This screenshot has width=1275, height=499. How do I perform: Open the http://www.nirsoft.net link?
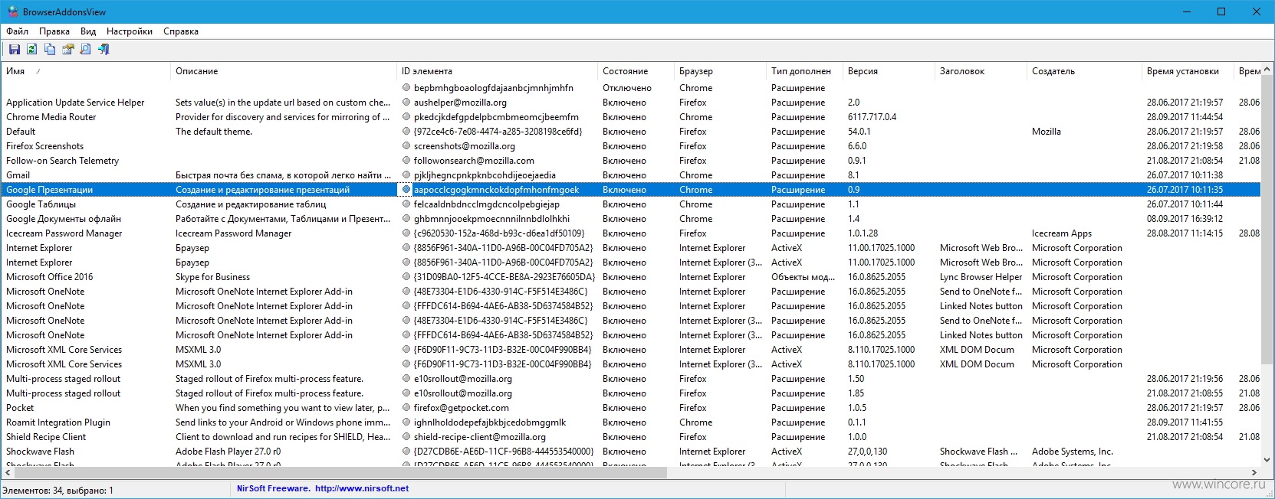pos(362,488)
